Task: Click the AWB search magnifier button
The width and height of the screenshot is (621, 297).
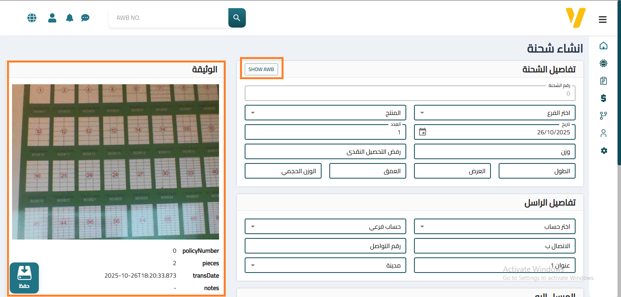Action: coord(237,18)
